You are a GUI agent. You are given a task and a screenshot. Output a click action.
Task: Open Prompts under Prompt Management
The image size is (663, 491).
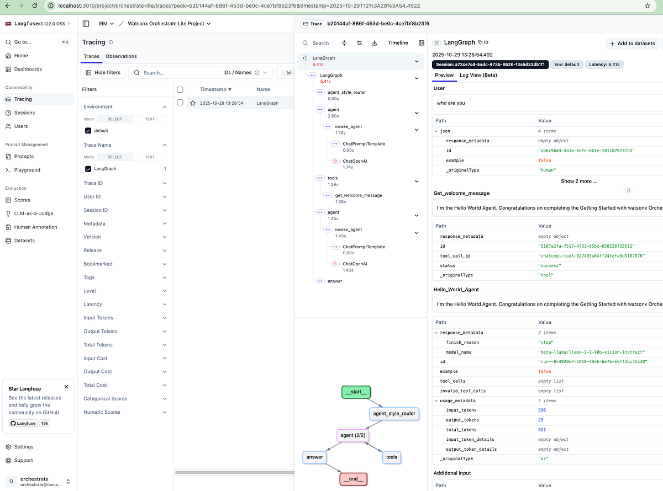pyautogui.click(x=24, y=156)
